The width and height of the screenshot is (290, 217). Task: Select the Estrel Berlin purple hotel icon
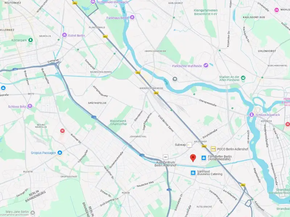(65, 35)
